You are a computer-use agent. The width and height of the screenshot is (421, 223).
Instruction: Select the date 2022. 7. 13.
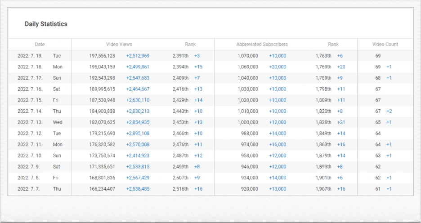30,122
